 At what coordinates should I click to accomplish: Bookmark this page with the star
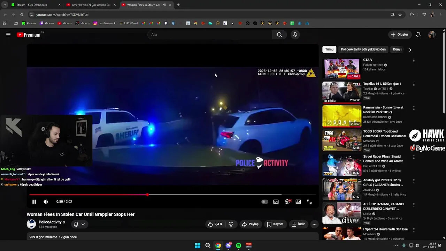[400, 15]
